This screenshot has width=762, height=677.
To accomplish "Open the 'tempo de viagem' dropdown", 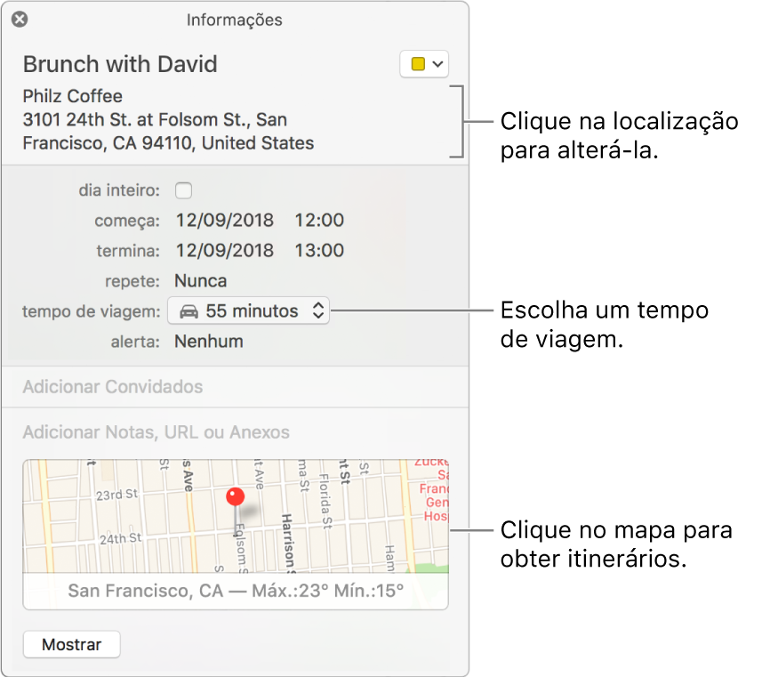I will point(248,310).
